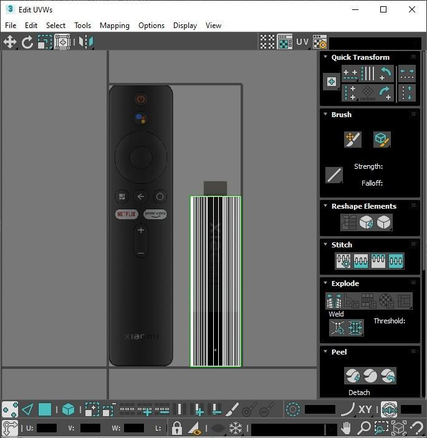Click Relax Until Flat icon

point(366,222)
